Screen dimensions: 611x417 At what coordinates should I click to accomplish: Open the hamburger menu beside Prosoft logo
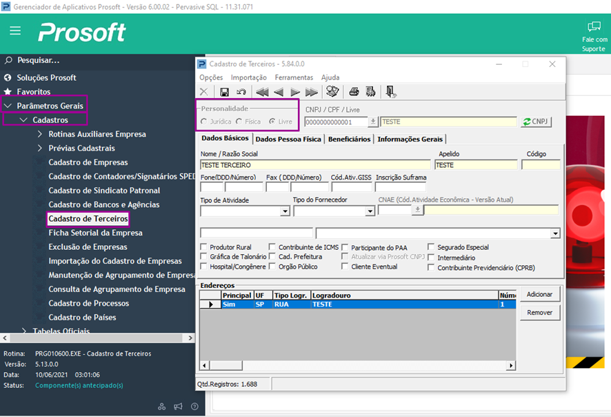(x=15, y=31)
